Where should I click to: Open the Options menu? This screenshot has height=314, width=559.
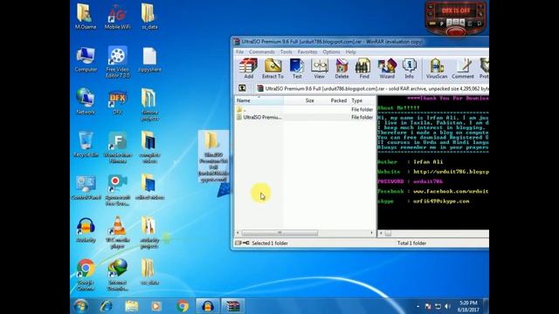[x=331, y=52]
